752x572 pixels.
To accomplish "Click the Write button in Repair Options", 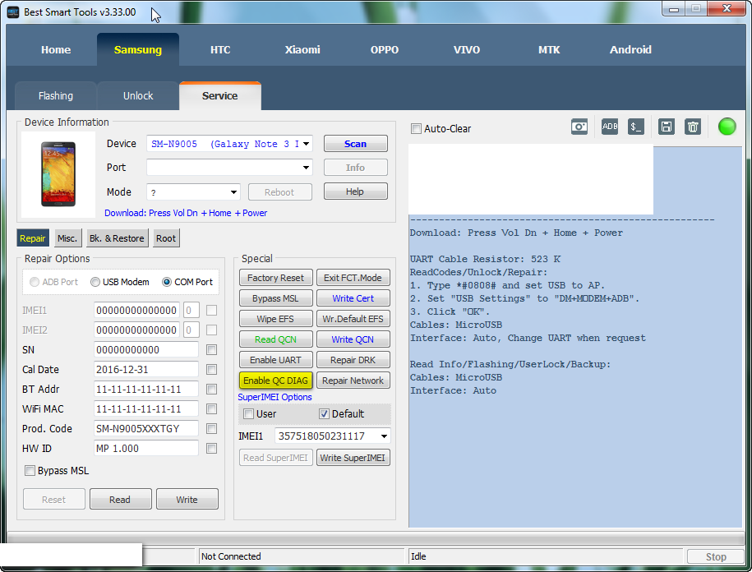I will [187, 500].
